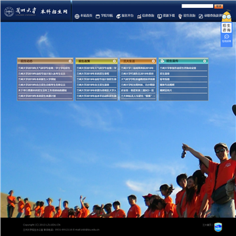Open last item in 招生政策 list
Image resolution: width=236 pixels, height=236 pixels.
click(96, 96)
